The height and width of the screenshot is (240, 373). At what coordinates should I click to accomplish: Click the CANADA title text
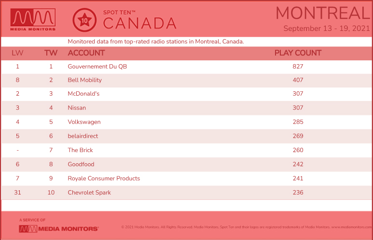point(139,23)
